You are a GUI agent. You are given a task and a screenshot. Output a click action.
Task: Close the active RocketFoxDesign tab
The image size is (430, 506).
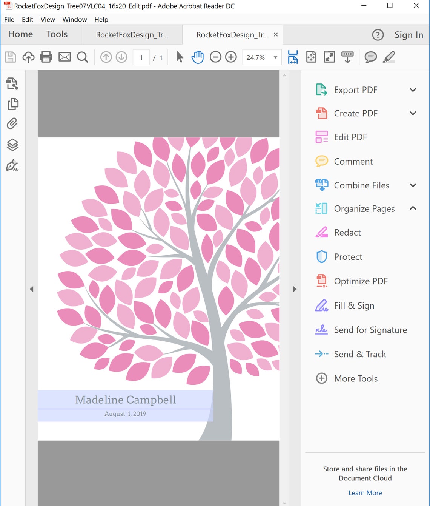pos(276,34)
